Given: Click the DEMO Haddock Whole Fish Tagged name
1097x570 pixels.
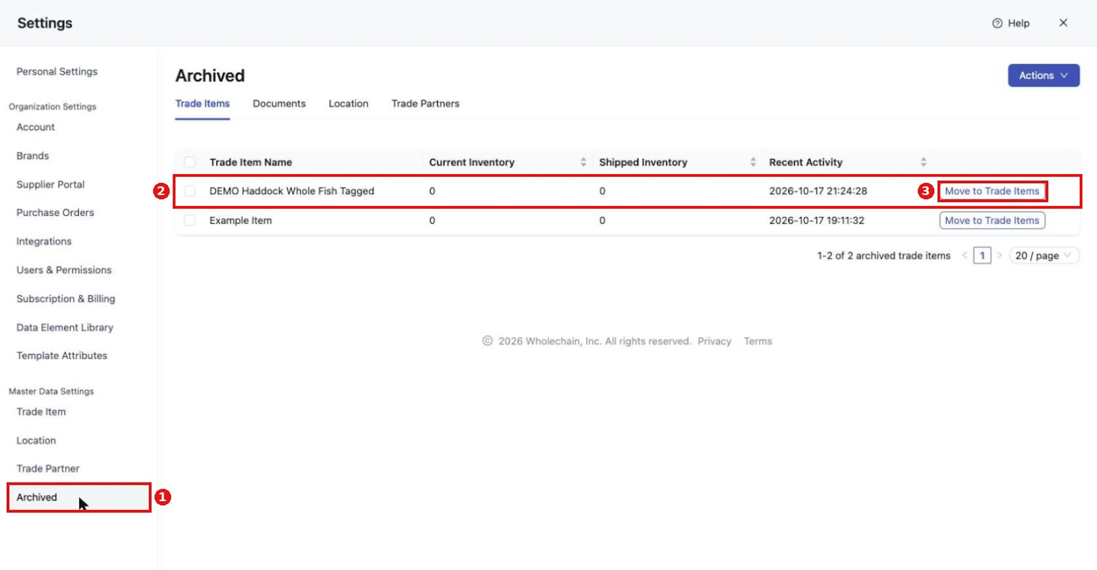Looking at the screenshot, I should click(x=292, y=191).
